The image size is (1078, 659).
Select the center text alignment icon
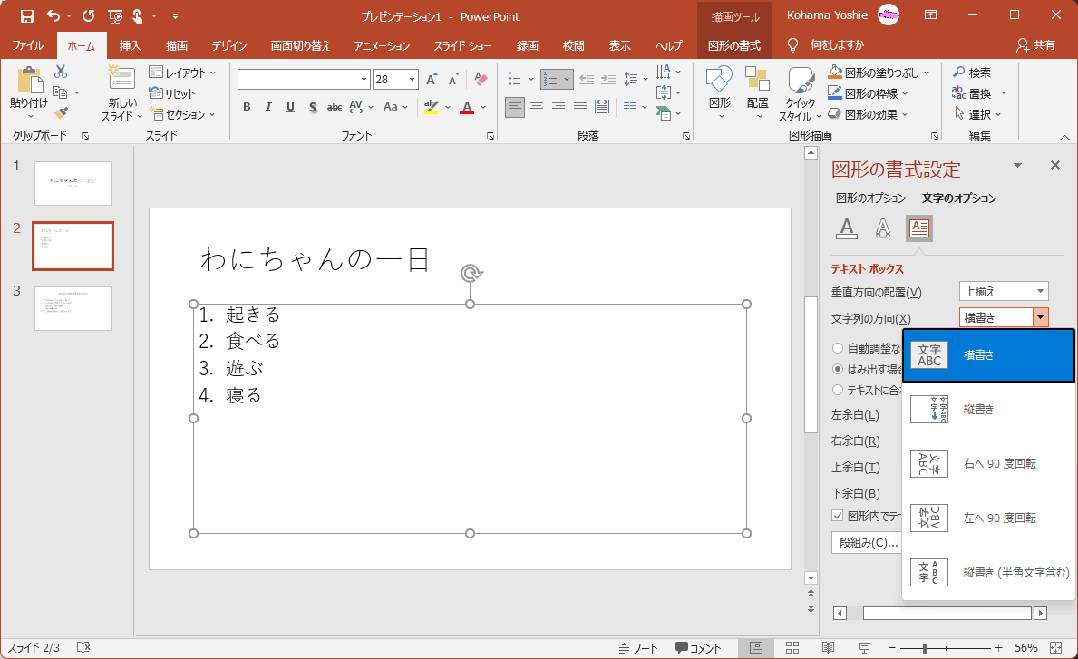click(x=537, y=107)
